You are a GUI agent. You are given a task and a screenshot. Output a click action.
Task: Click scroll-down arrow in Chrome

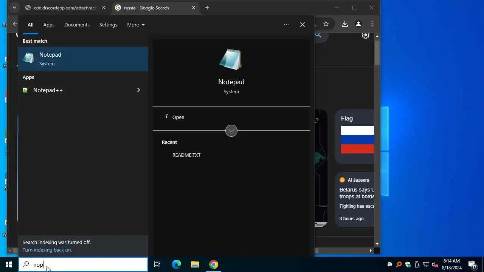[377, 244]
